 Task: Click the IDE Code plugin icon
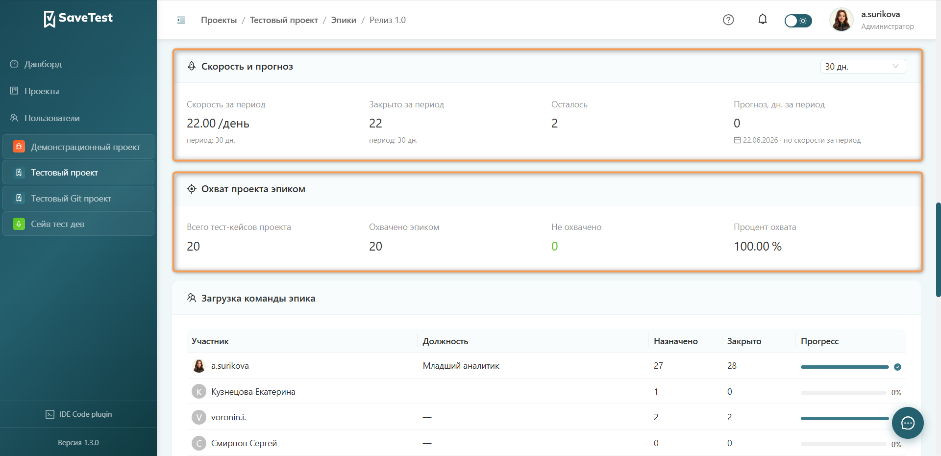click(x=50, y=414)
